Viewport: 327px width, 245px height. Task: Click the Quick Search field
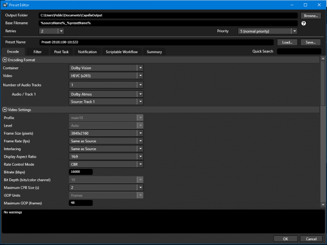(x=299, y=52)
